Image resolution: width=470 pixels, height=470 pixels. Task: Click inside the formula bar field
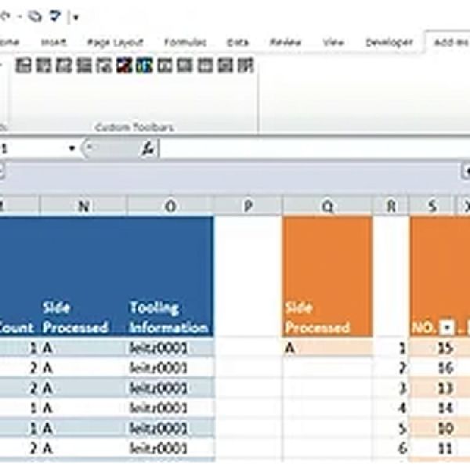tap(313, 149)
